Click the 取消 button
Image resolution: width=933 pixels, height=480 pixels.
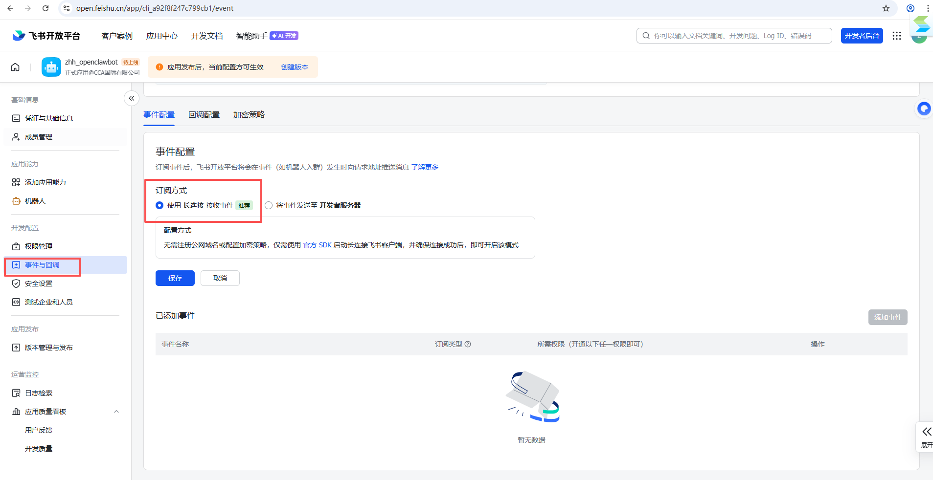point(220,278)
